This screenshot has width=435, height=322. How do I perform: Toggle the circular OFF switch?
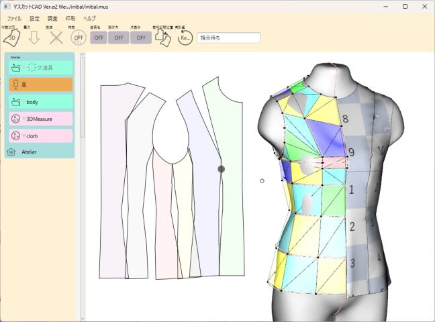click(79, 38)
